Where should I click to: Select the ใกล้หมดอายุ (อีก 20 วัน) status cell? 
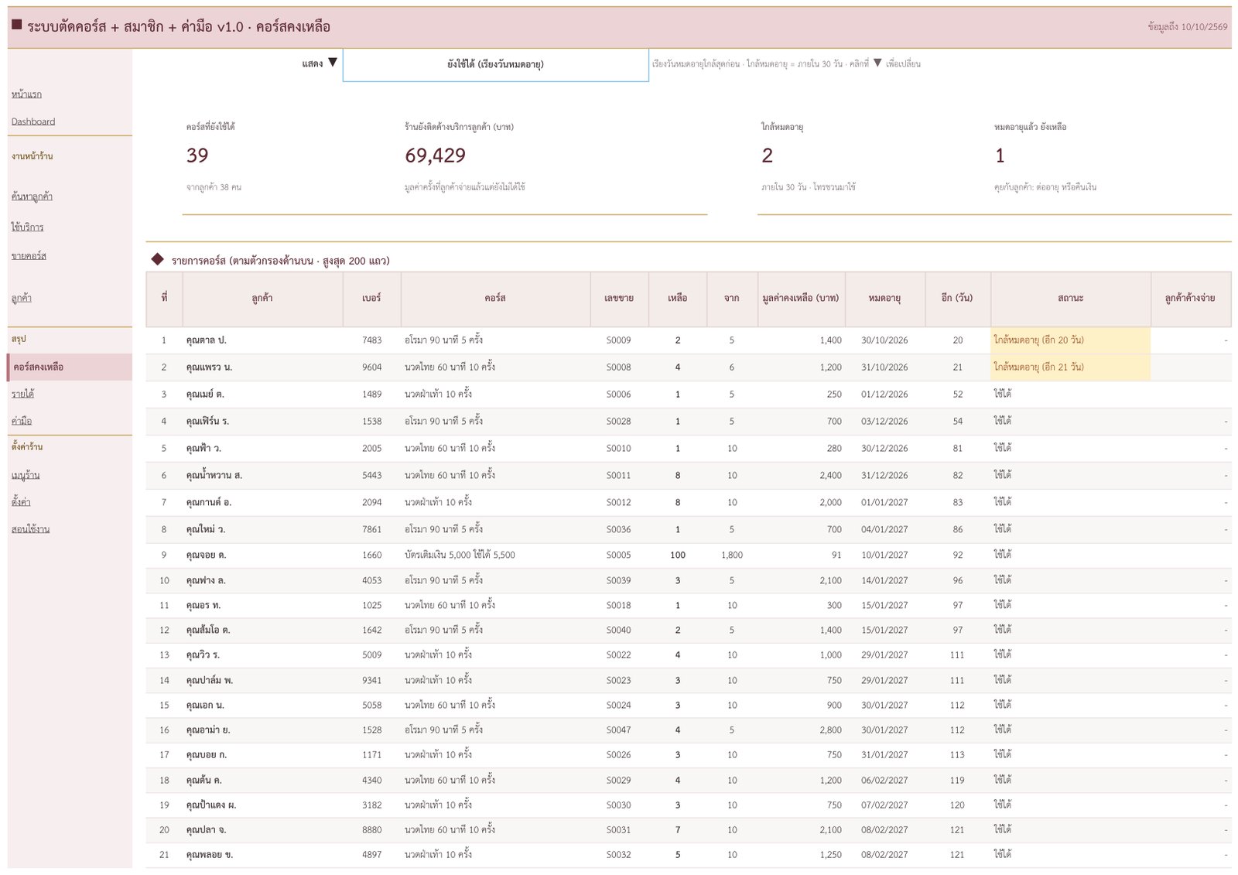pyautogui.click(x=1070, y=340)
